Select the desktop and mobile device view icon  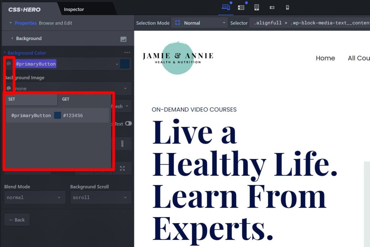[226, 7]
